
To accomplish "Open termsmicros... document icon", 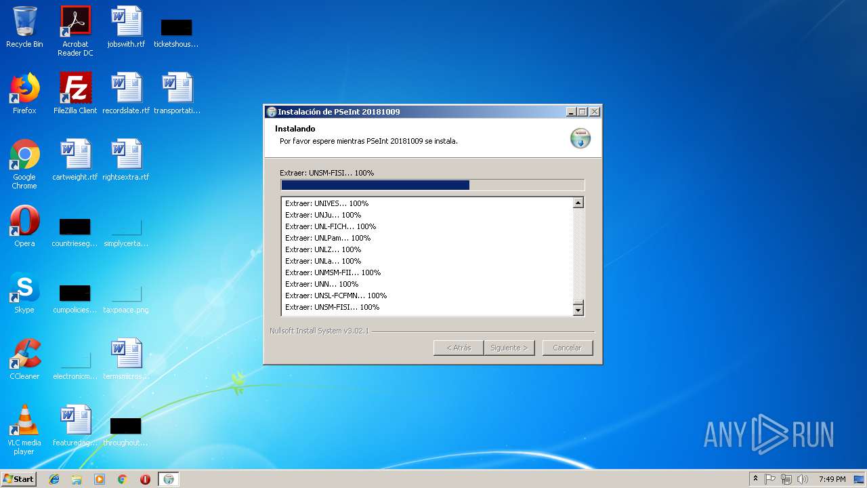I will [126, 359].
